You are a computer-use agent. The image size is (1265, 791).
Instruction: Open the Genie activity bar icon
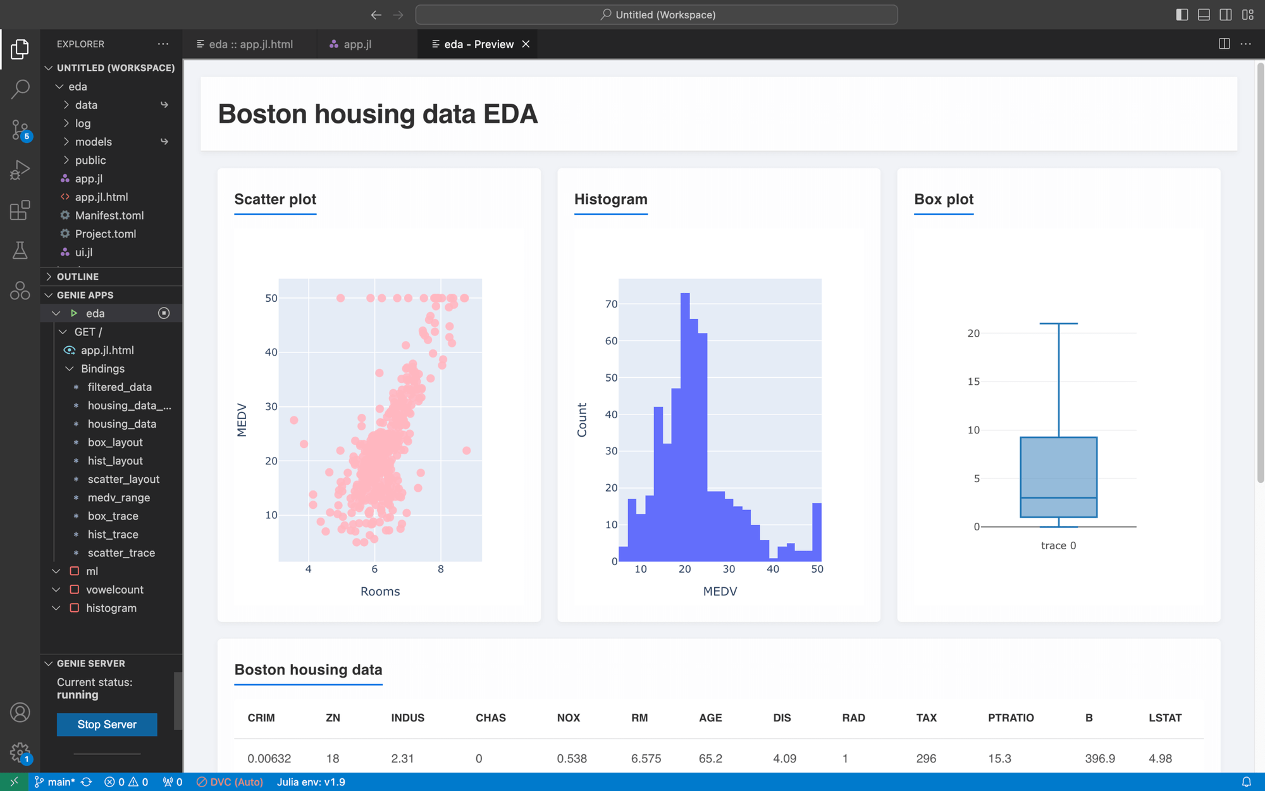tap(20, 290)
